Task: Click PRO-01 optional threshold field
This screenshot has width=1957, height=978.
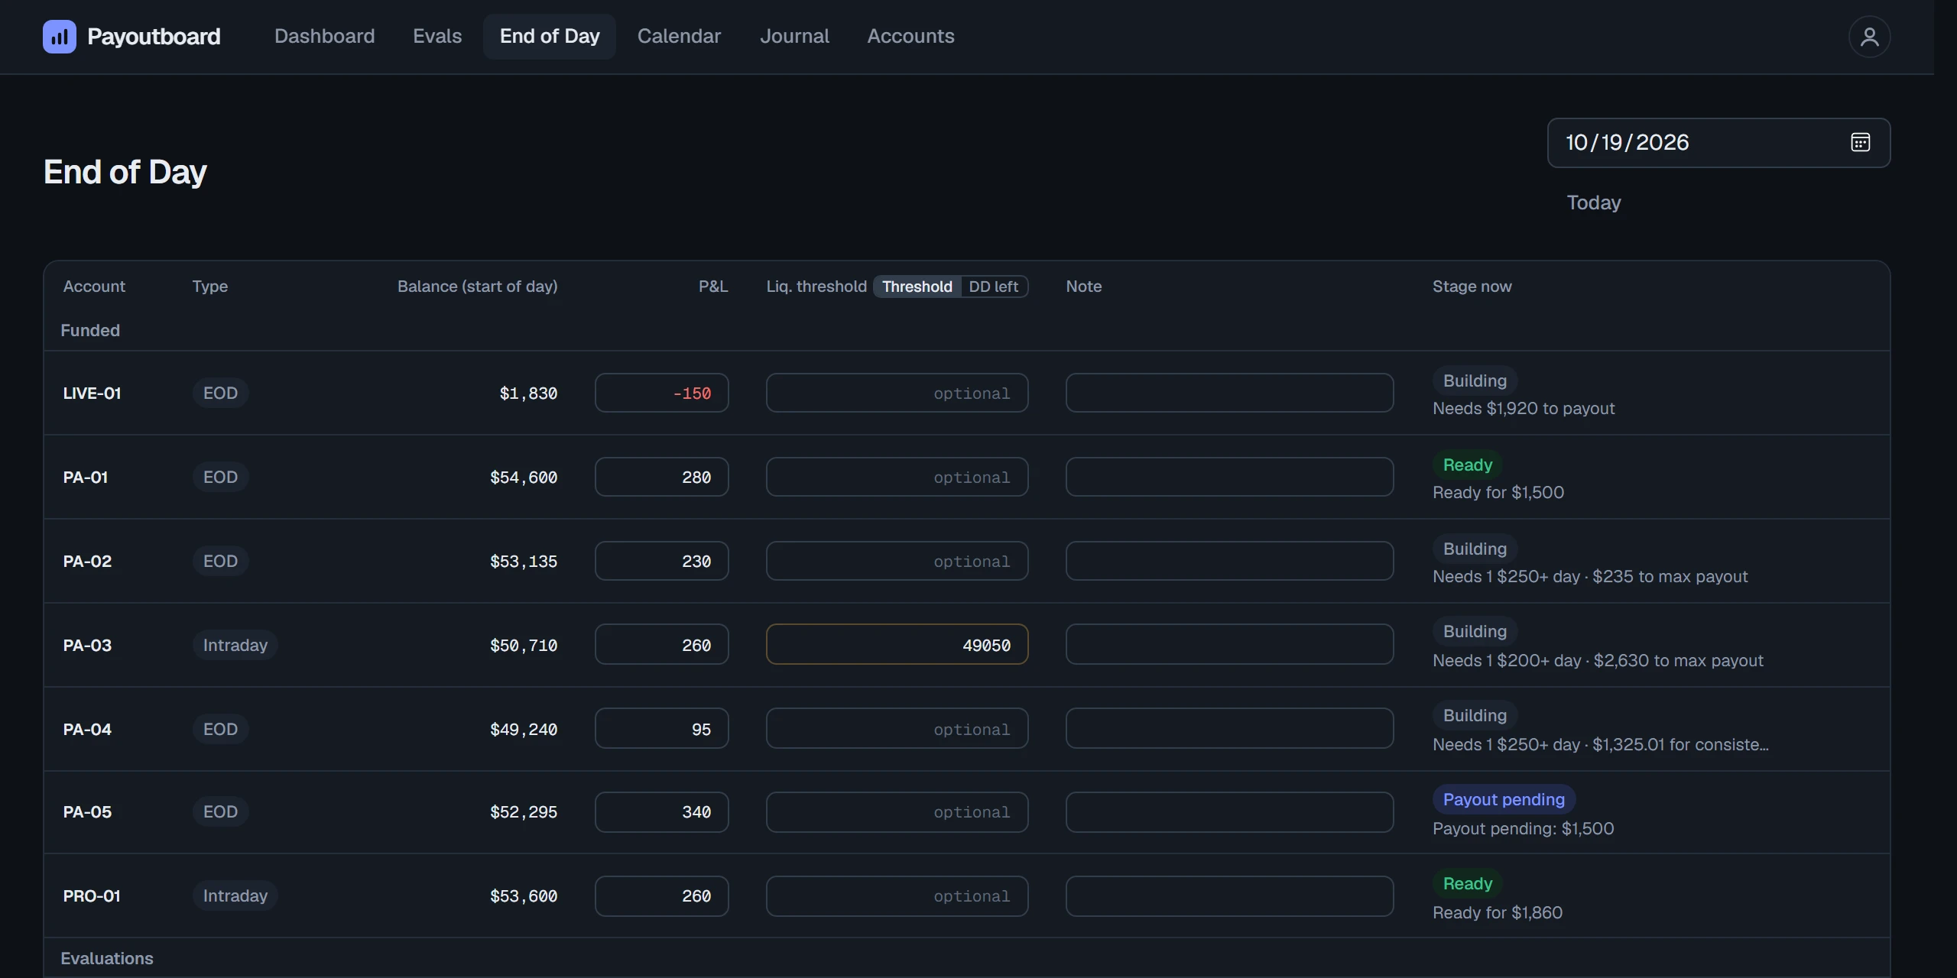Action: (897, 896)
